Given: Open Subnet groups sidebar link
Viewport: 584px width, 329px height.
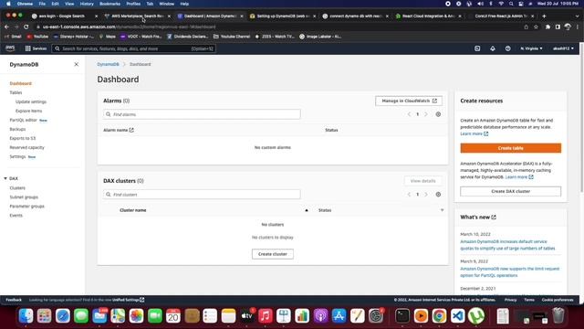Looking at the screenshot, I should click(x=24, y=197).
